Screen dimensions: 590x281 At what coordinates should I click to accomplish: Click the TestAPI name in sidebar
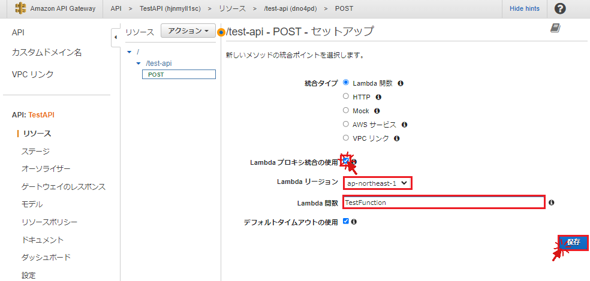pos(41,115)
